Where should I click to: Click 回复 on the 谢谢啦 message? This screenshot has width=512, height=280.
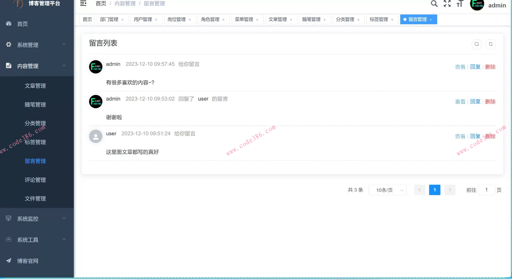click(x=475, y=102)
